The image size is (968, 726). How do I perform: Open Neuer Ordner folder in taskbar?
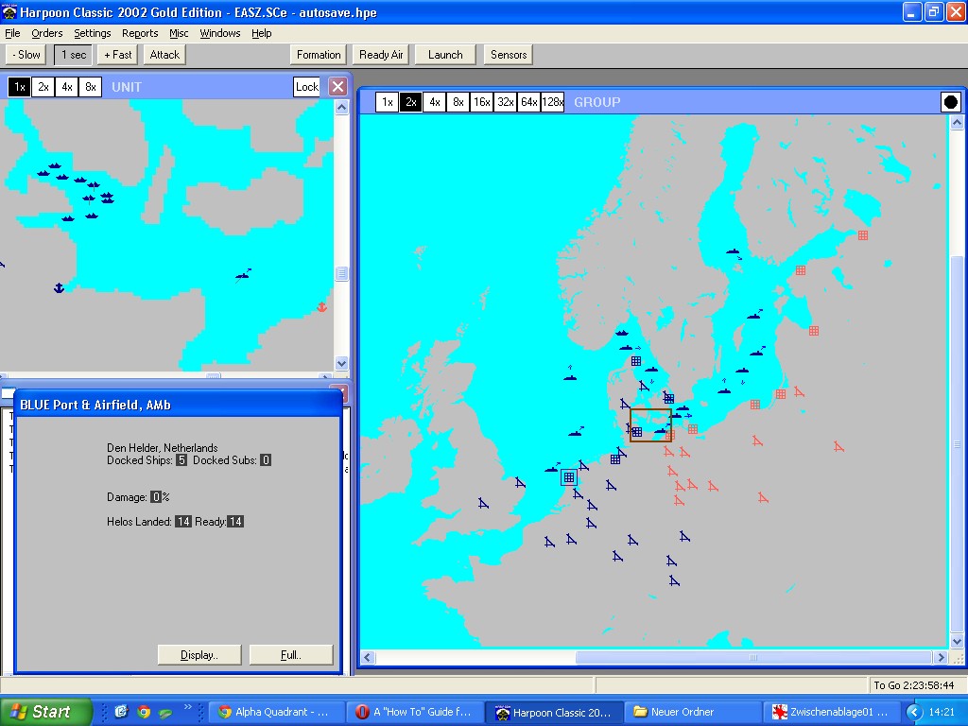click(692, 713)
